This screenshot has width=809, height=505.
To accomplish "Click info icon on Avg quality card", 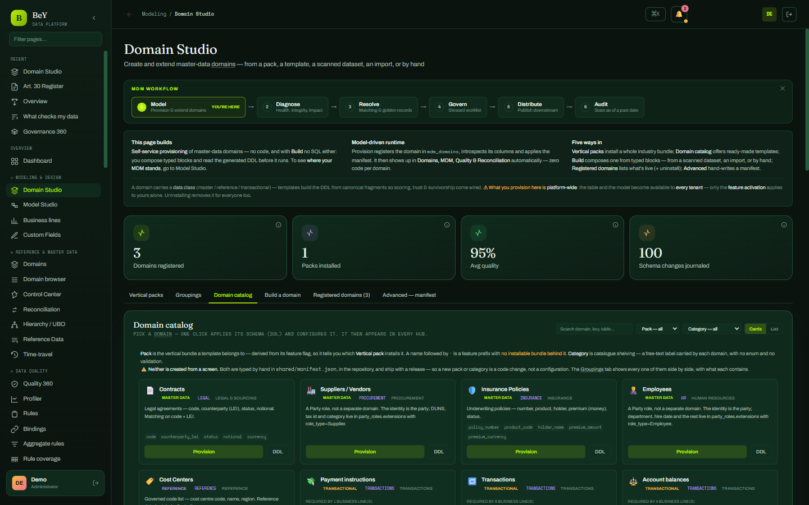I will (x=615, y=225).
